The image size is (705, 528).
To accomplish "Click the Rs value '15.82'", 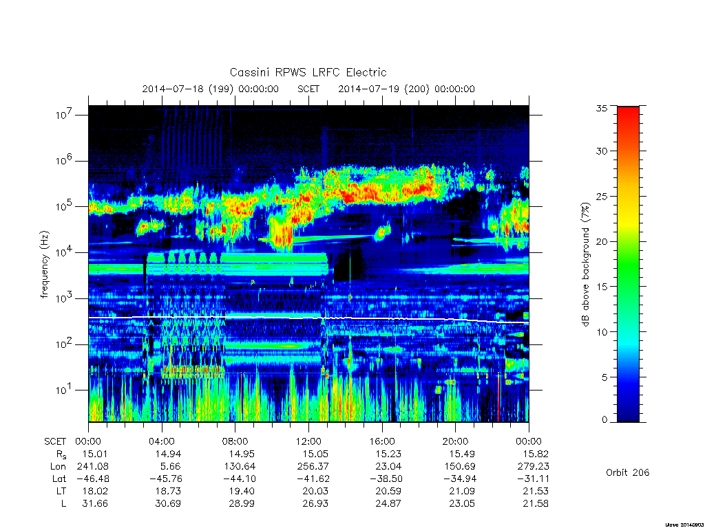I will 536,454.
